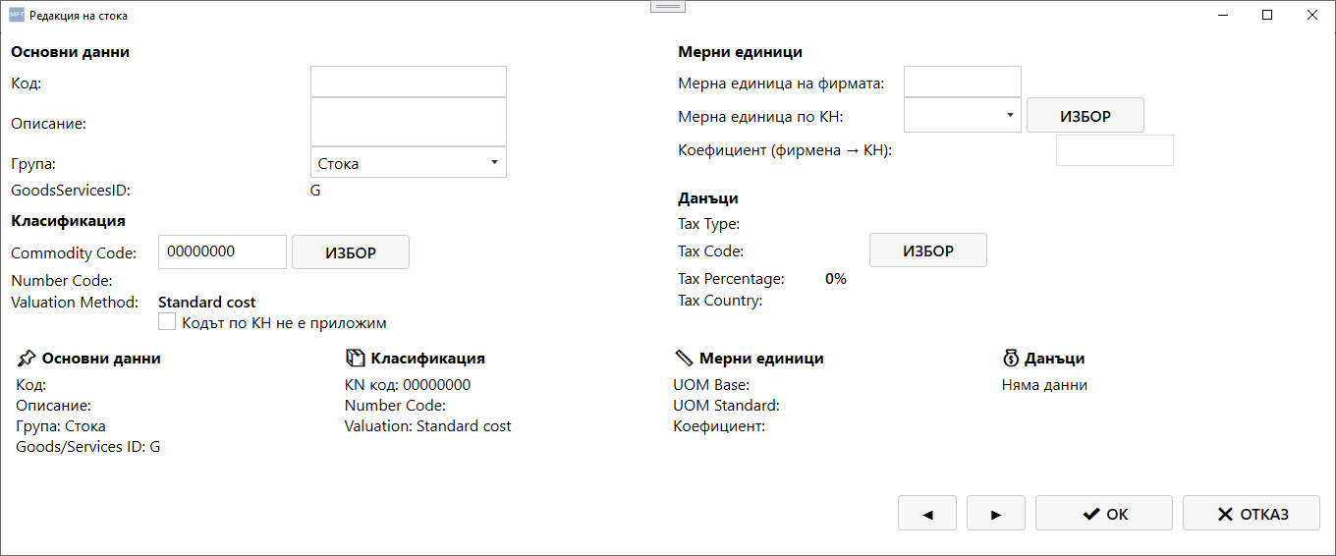Image resolution: width=1336 pixels, height=556 pixels.
Task: Go to the next item with right arrow
Action: tap(995, 513)
